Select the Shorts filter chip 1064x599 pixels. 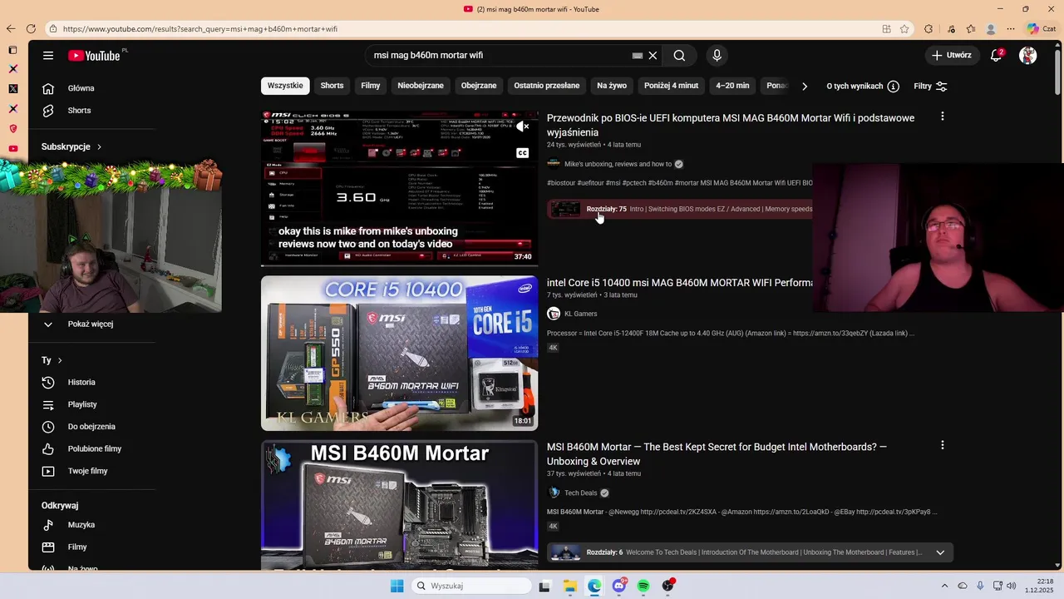click(x=332, y=86)
